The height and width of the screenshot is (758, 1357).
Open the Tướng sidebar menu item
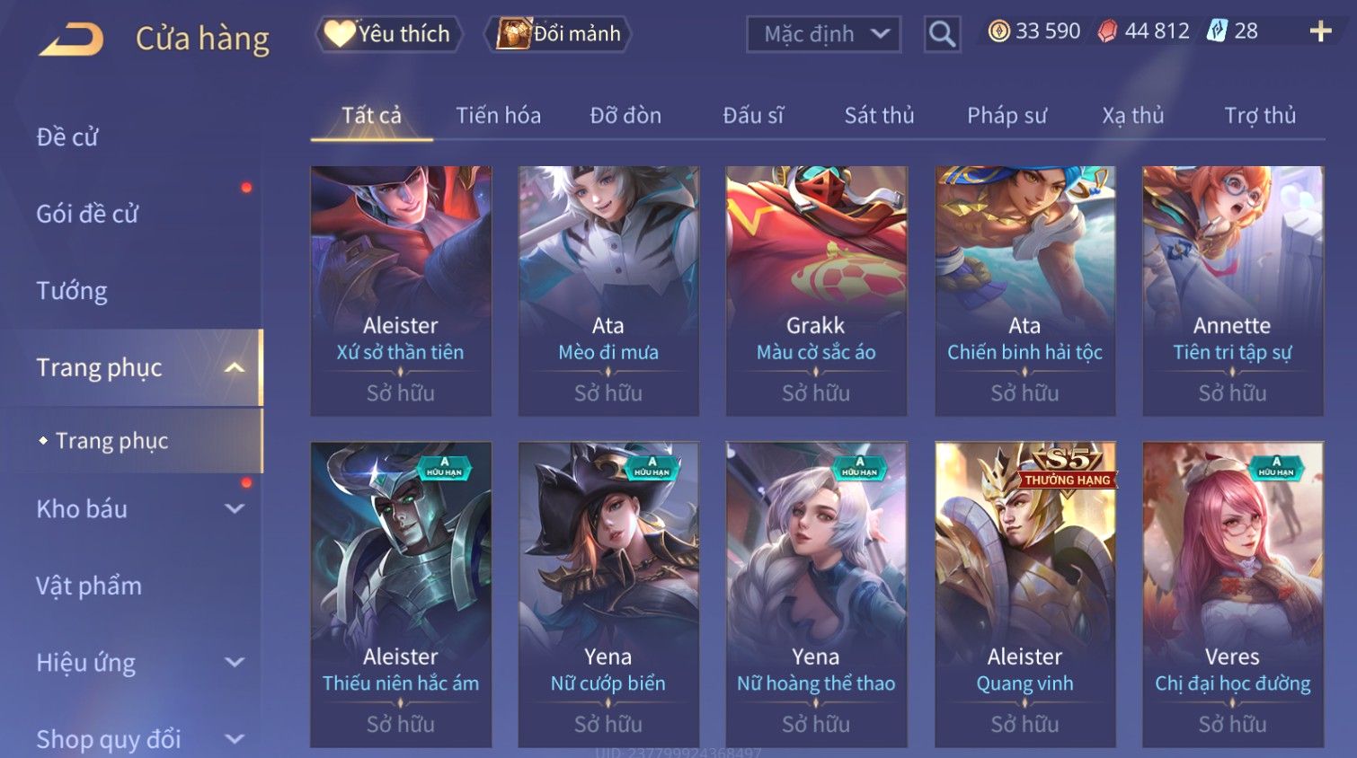pyautogui.click(x=72, y=291)
